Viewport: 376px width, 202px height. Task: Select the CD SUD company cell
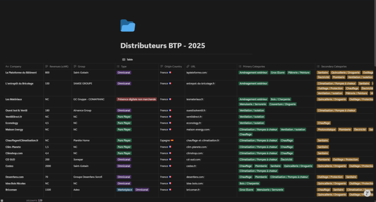[24, 159]
